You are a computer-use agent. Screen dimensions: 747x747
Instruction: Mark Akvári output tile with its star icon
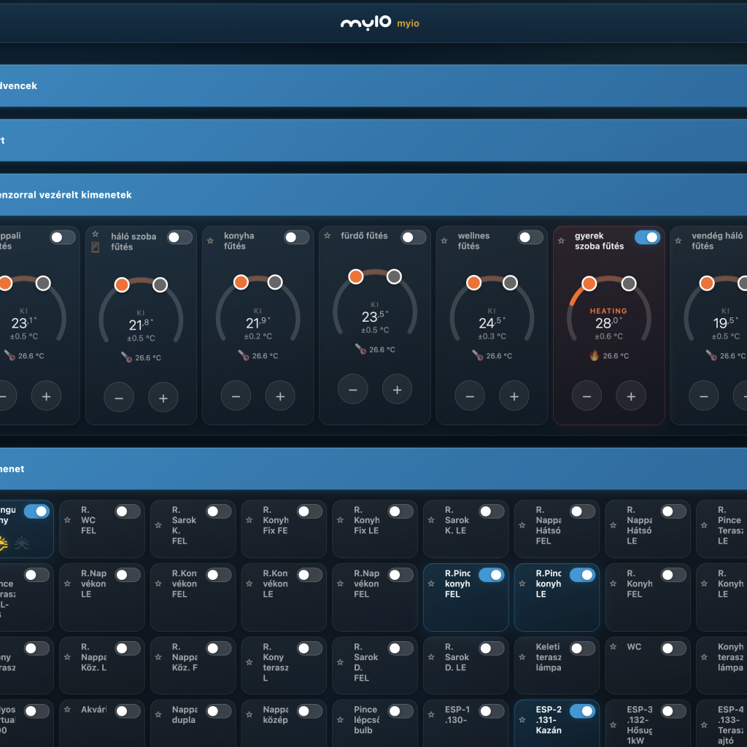tap(68, 709)
